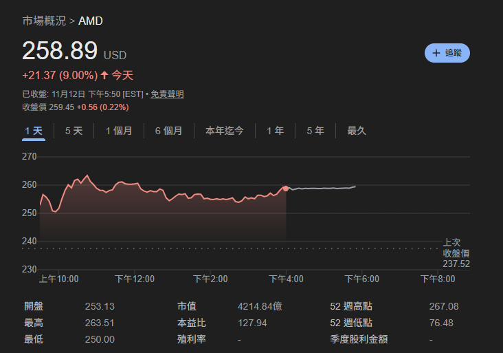
Task: Open the 免責聲明 disclaimer link
Action: (x=167, y=94)
